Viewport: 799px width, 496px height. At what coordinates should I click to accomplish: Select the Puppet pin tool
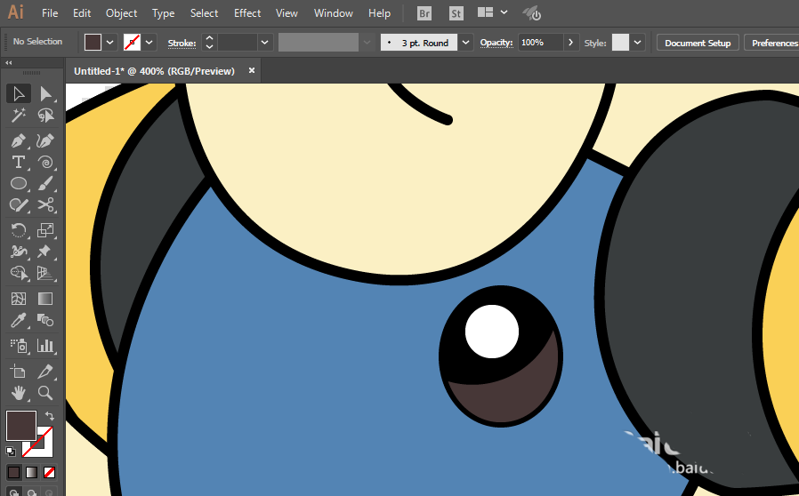(x=45, y=252)
